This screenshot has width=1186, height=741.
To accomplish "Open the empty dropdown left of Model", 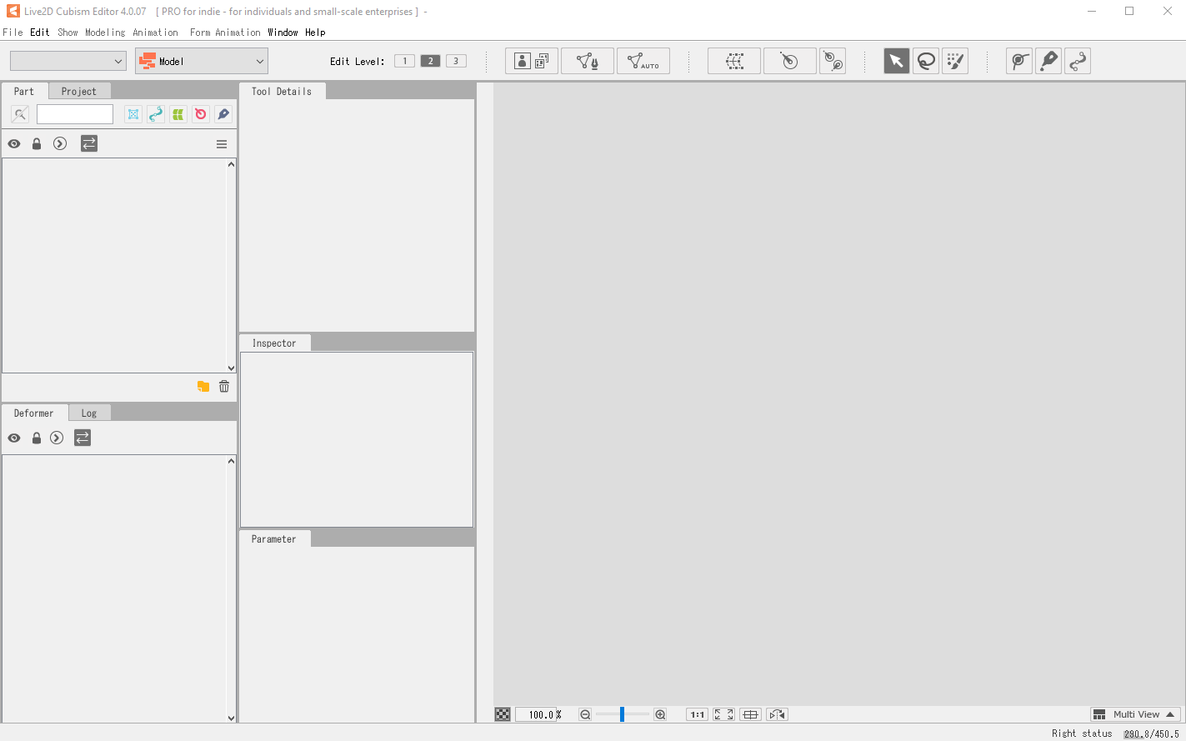I will [x=68, y=61].
